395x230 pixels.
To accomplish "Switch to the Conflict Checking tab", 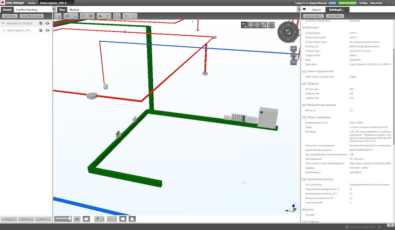I will pyautogui.click(x=27, y=9).
